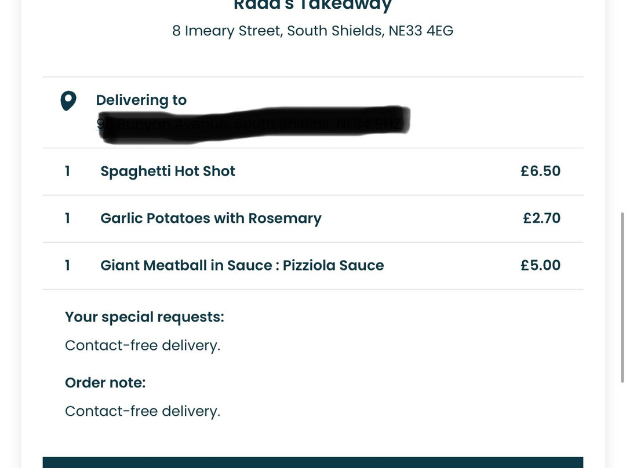Click the vertical scrollbar thumb

[x=622, y=298]
